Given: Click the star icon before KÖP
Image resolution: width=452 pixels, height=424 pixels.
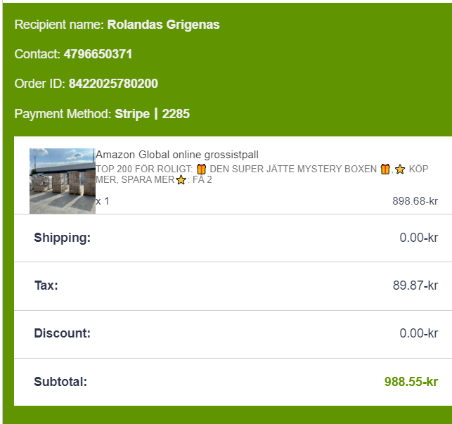Looking at the screenshot, I should pos(400,169).
